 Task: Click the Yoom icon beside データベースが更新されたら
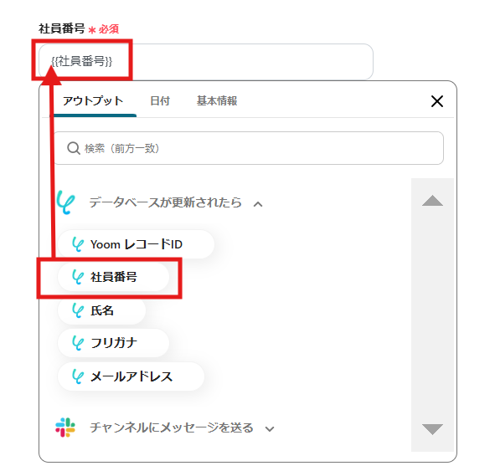pos(65,202)
